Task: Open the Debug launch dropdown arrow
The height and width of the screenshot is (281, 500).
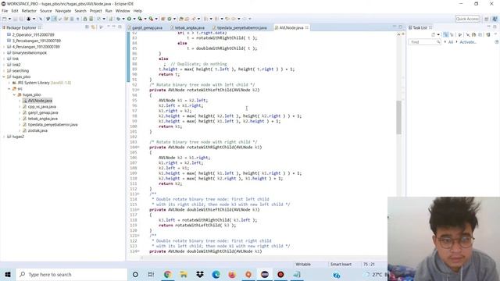Action: (x=123, y=19)
